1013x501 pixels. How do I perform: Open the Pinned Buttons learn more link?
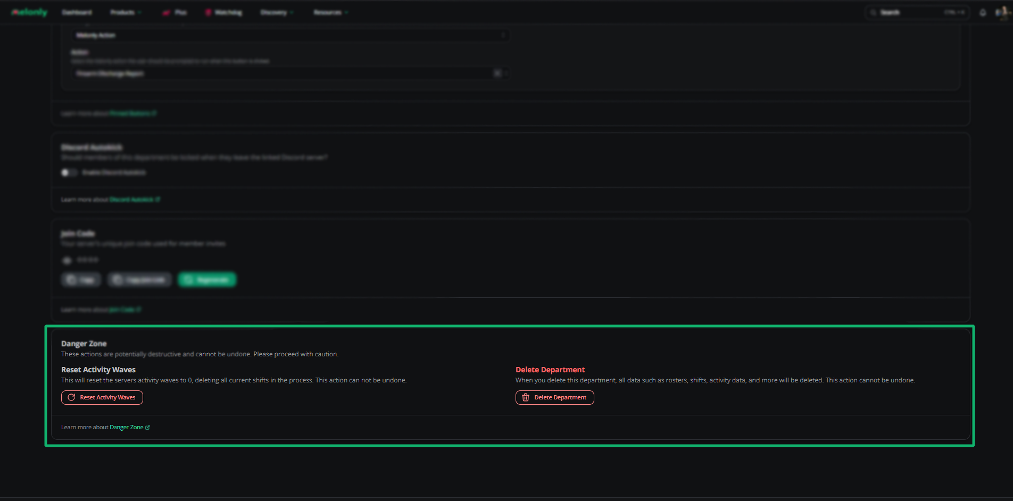(133, 113)
